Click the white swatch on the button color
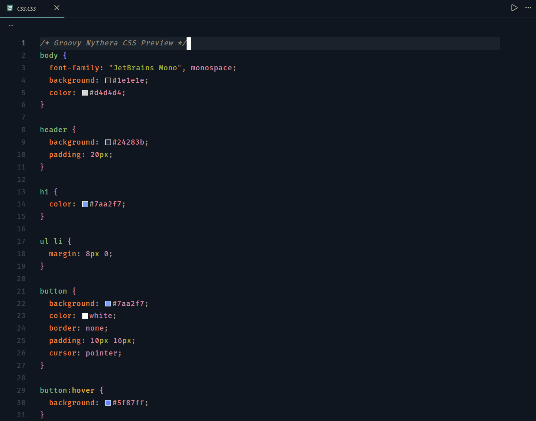 85,316
